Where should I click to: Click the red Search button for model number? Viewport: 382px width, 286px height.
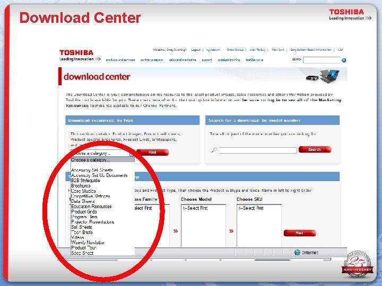point(315,149)
